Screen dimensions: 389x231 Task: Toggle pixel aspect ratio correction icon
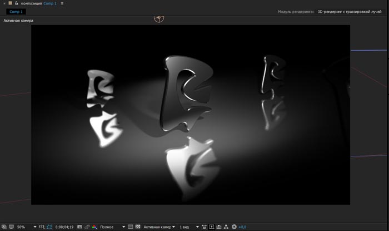coord(204,227)
